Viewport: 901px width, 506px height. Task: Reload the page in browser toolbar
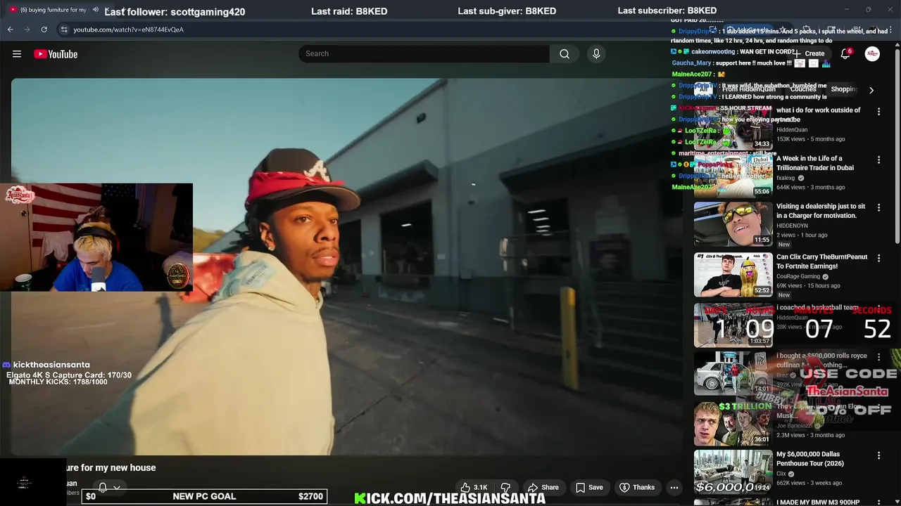pyautogui.click(x=44, y=30)
